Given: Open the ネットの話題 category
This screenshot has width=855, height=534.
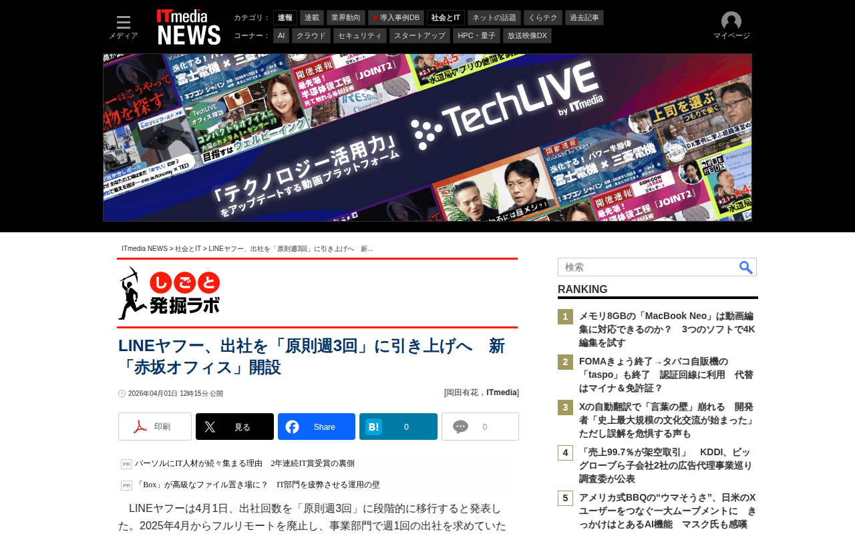Looking at the screenshot, I should pyautogui.click(x=494, y=17).
